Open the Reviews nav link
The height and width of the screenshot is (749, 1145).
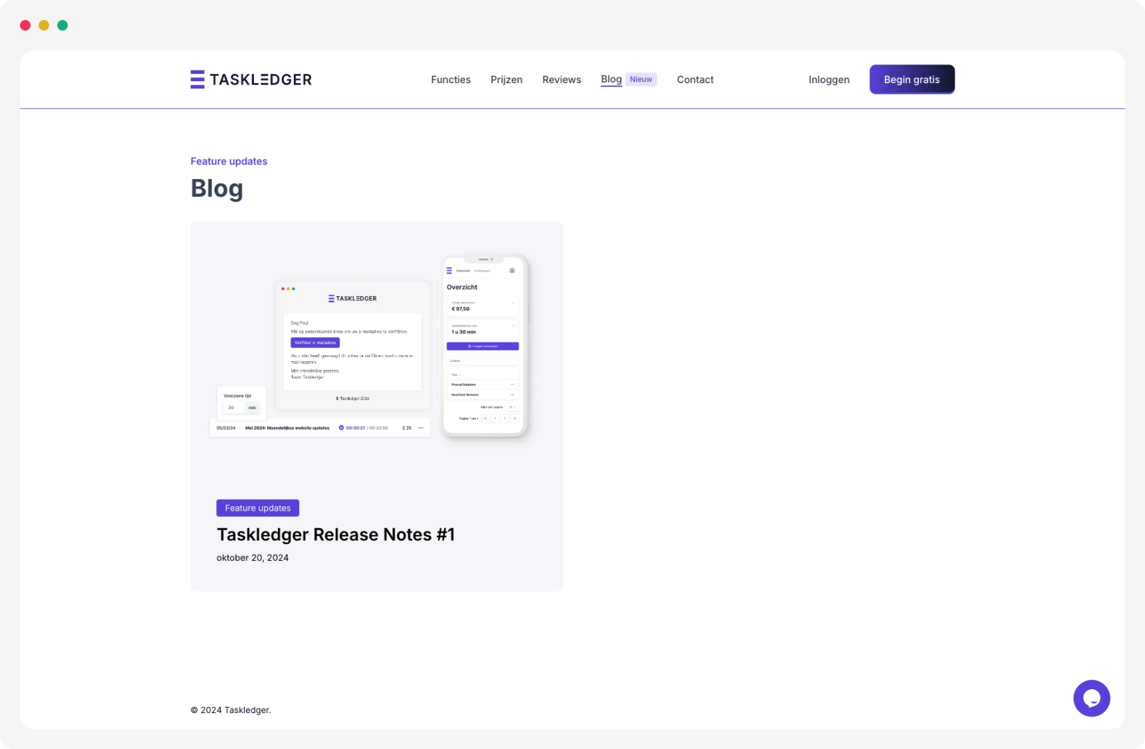561,79
